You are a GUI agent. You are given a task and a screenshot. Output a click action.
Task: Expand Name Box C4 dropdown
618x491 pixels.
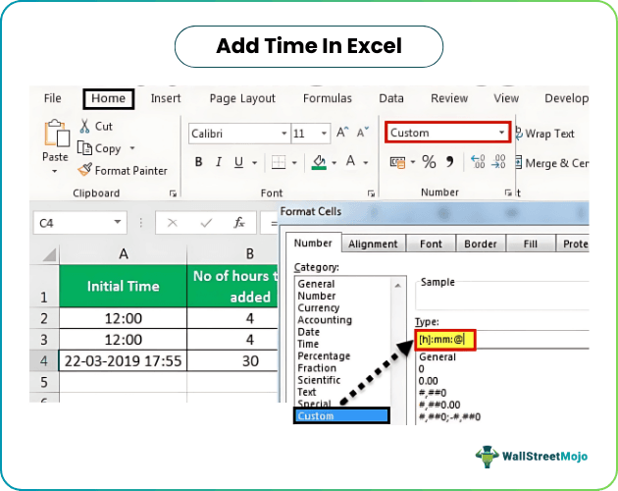click(117, 222)
